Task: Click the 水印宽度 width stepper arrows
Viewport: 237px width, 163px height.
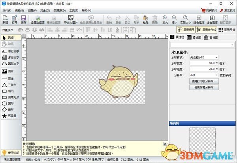Action: coord(217,63)
